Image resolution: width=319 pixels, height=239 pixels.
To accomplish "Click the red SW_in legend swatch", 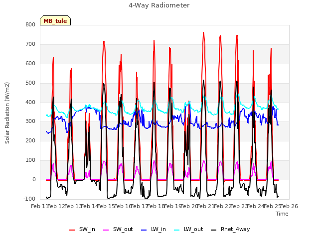I will click(72, 230).
